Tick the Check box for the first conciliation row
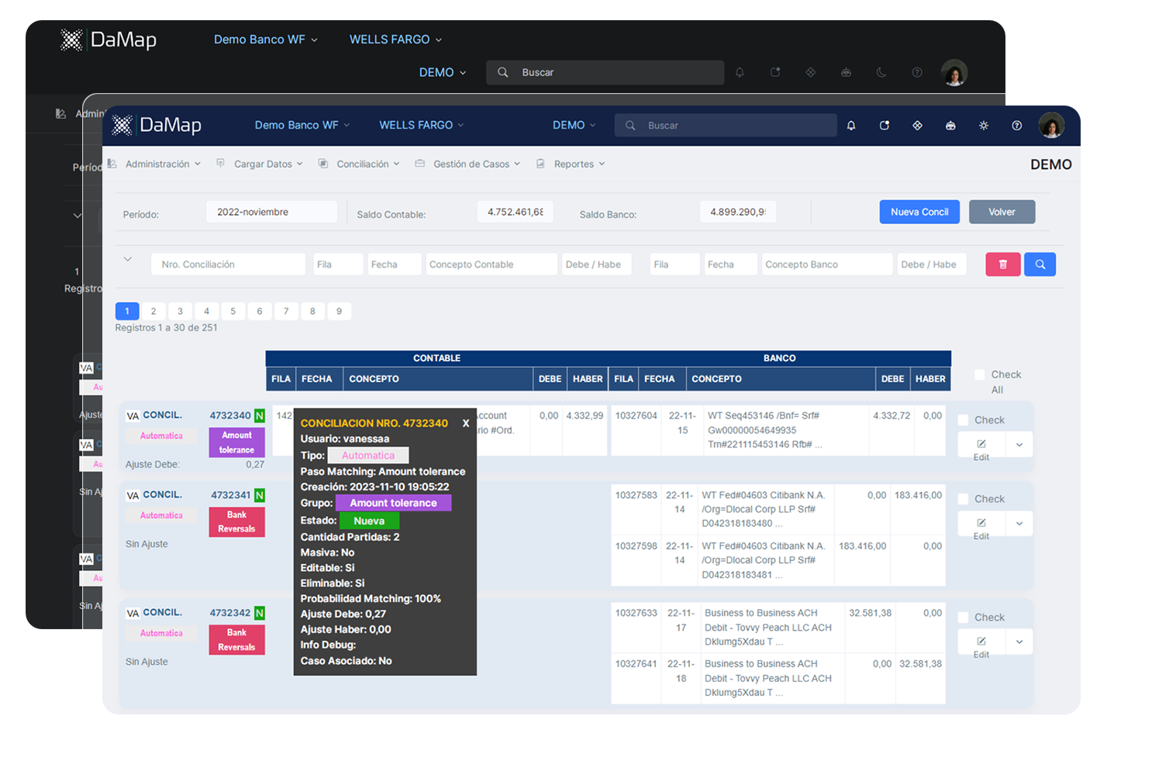 (962, 419)
